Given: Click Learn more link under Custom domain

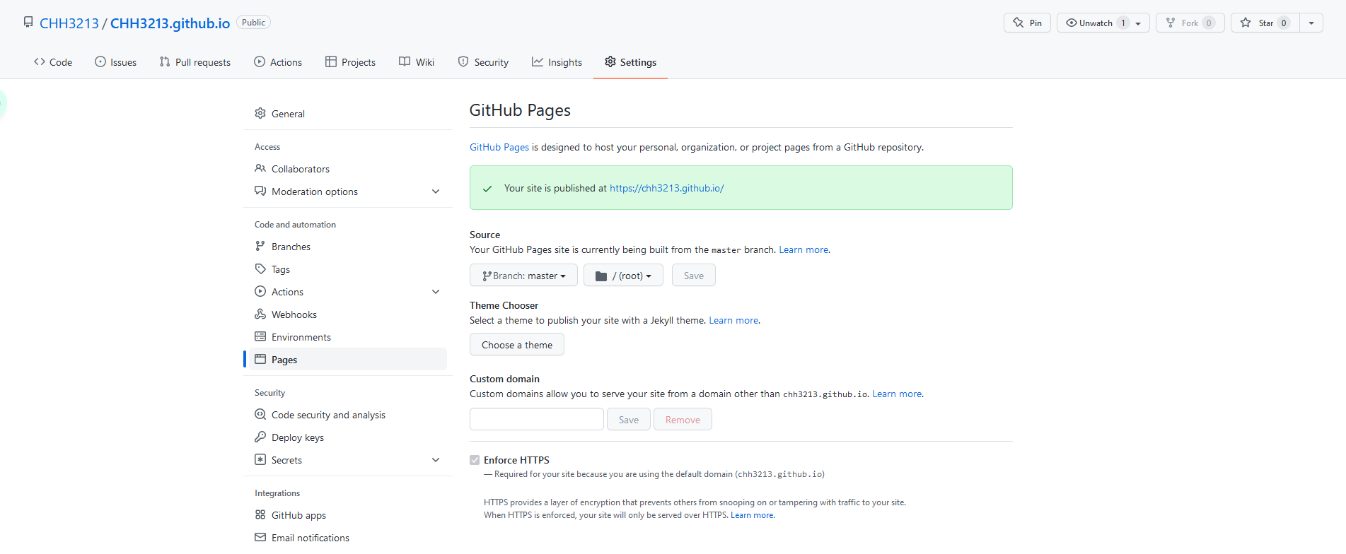Looking at the screenshot, I should coord(897,394).
